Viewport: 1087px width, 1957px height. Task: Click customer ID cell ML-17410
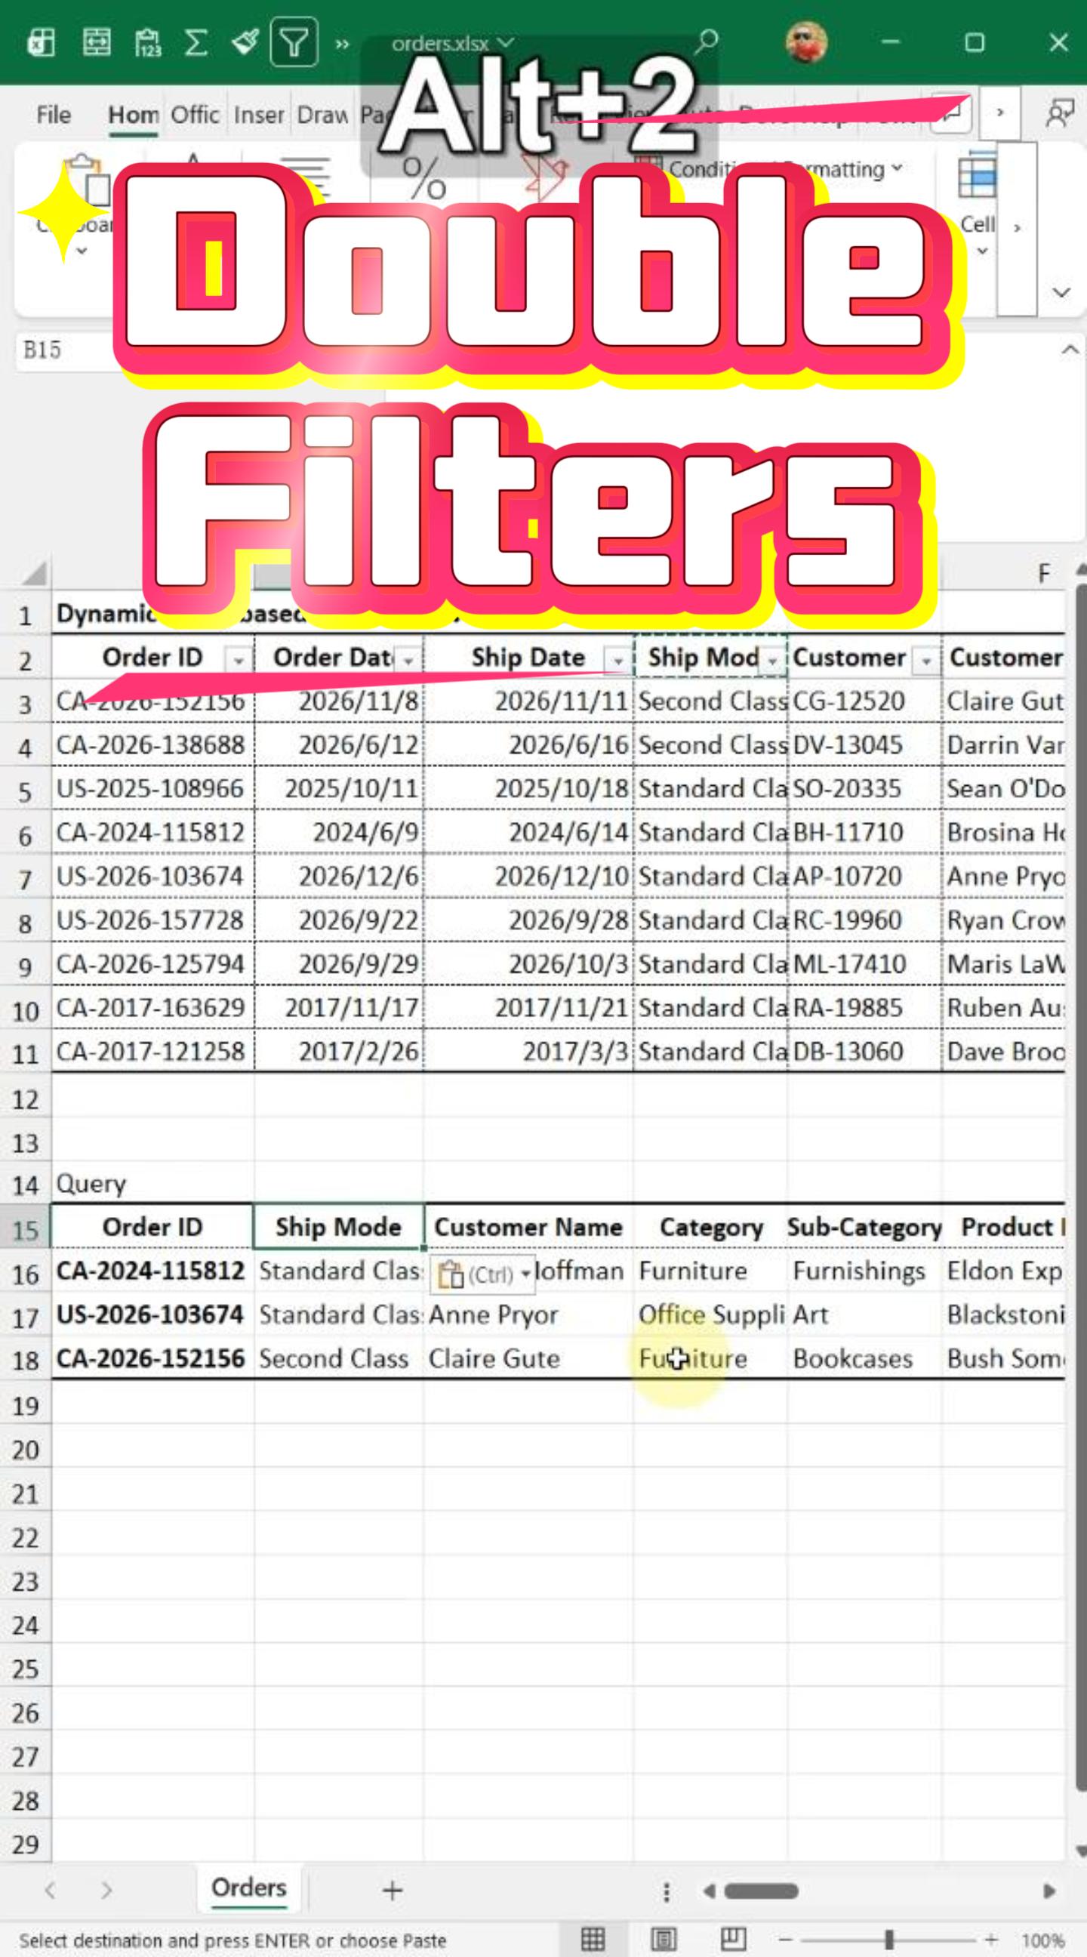point(864,964)
